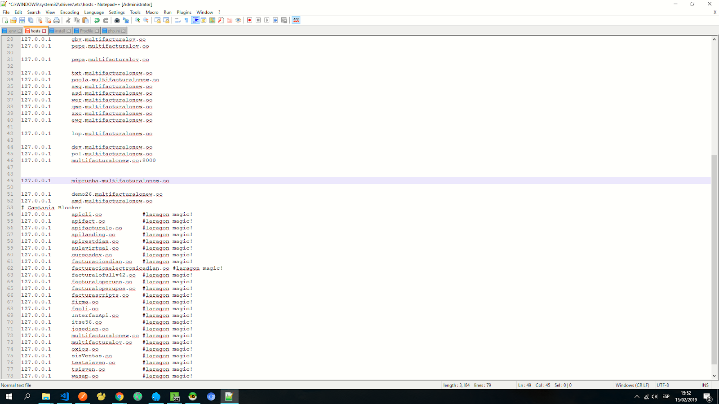The image size is (719, 404).
Task: Open Visual Studio Code from taskbar
Action: coord(64,396)
